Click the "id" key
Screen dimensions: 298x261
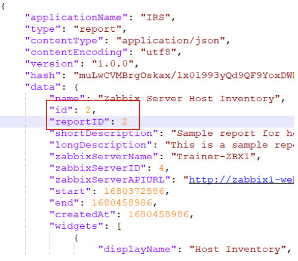pos(61,110)
